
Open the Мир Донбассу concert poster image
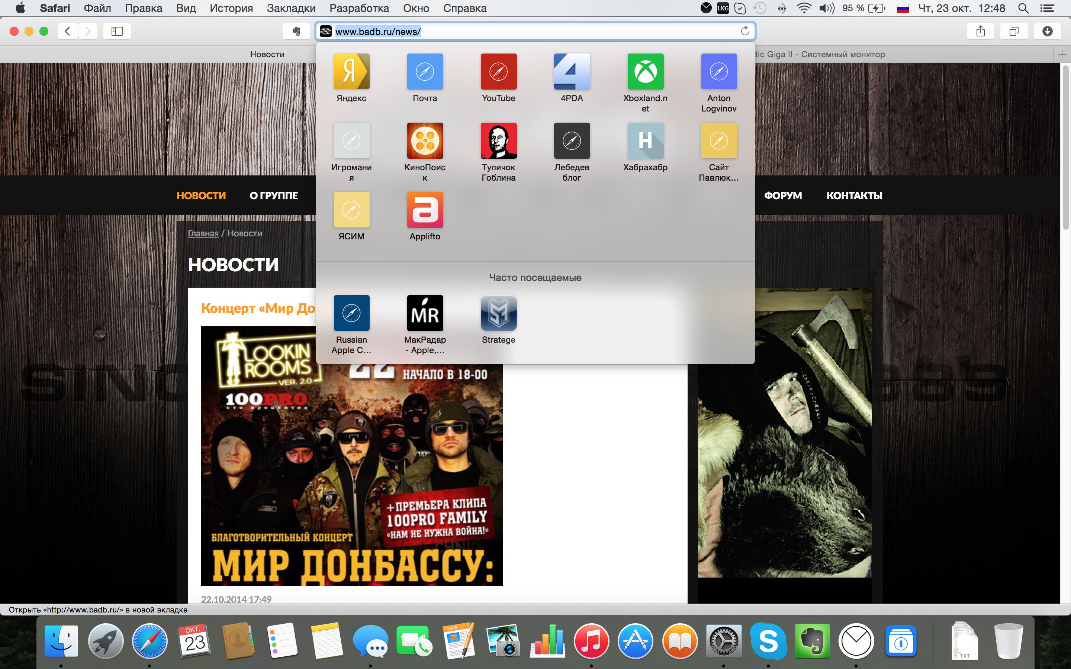(x=352, y=474)
